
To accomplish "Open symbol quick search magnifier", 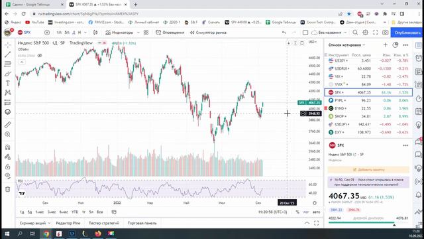I will [x=355, y=33].
